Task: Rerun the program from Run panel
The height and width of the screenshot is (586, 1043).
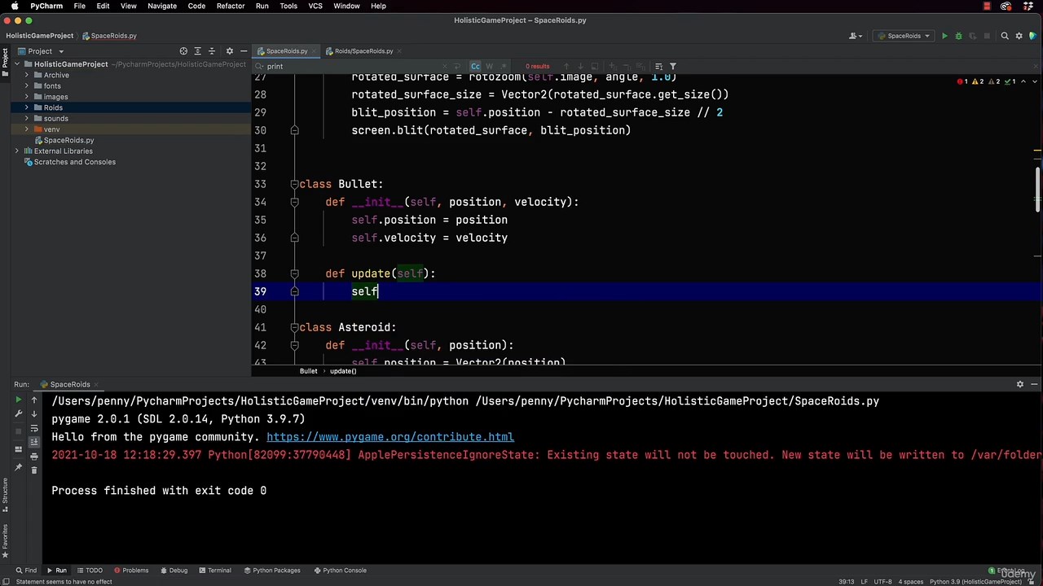Action: point(18,400)
